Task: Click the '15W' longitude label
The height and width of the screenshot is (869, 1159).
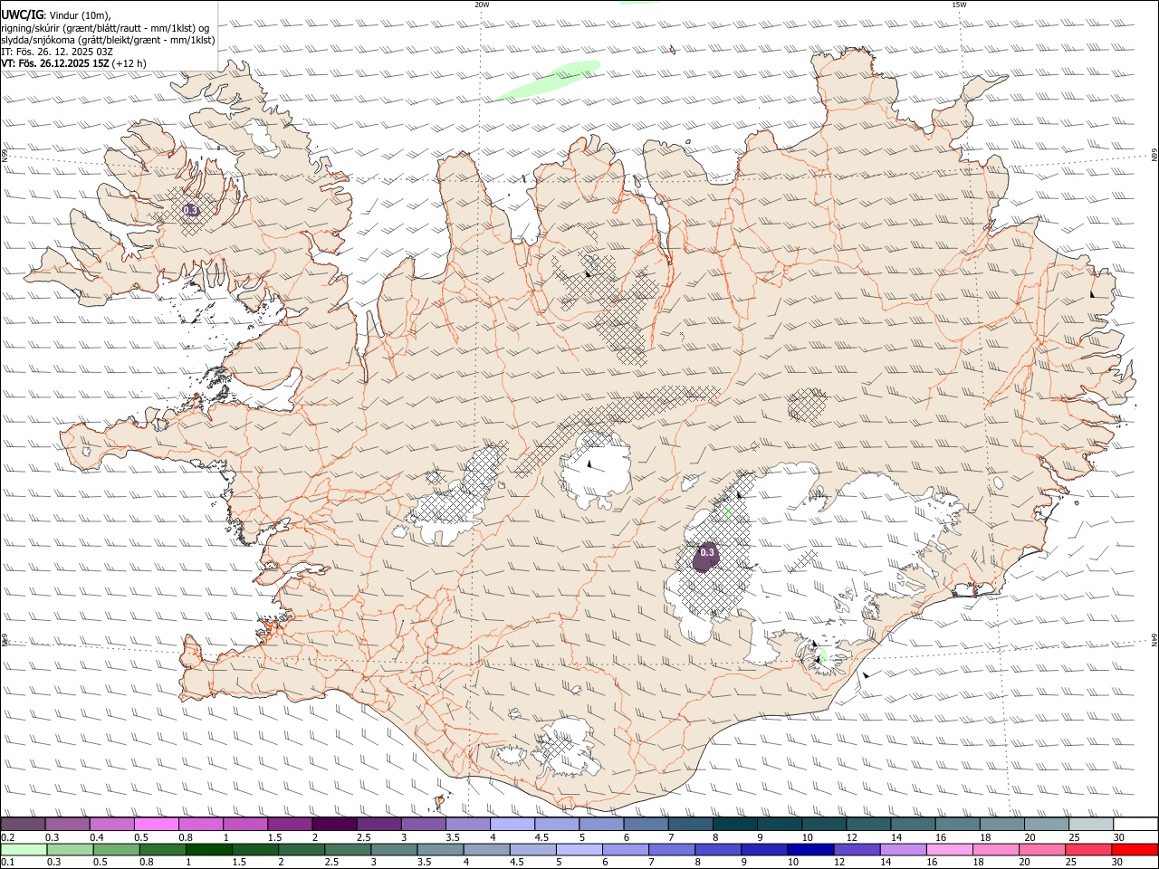Action: [x=959, y=5]
